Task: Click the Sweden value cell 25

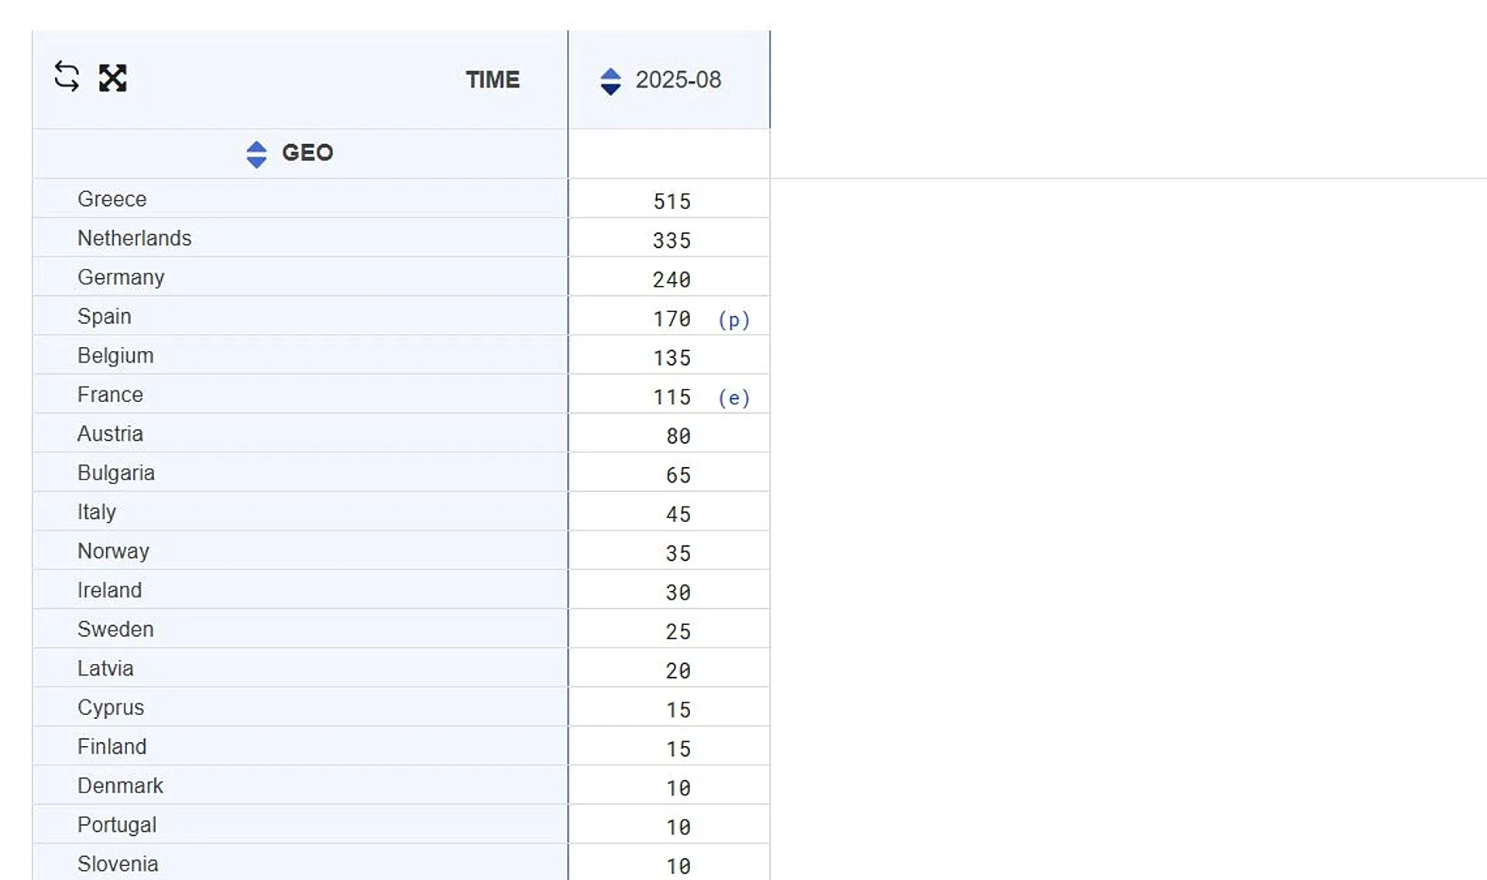Action: click(678, 631)
